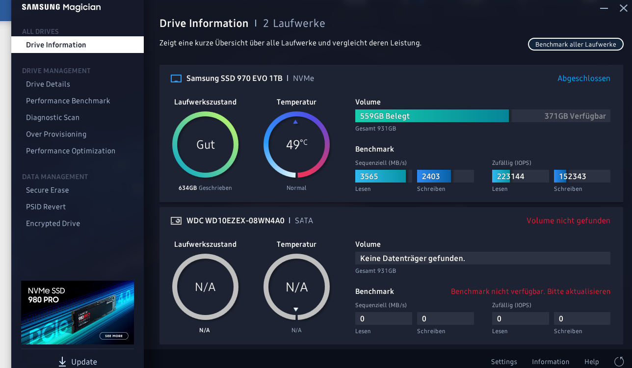Click the WDC random Lesen value 0

521,318
